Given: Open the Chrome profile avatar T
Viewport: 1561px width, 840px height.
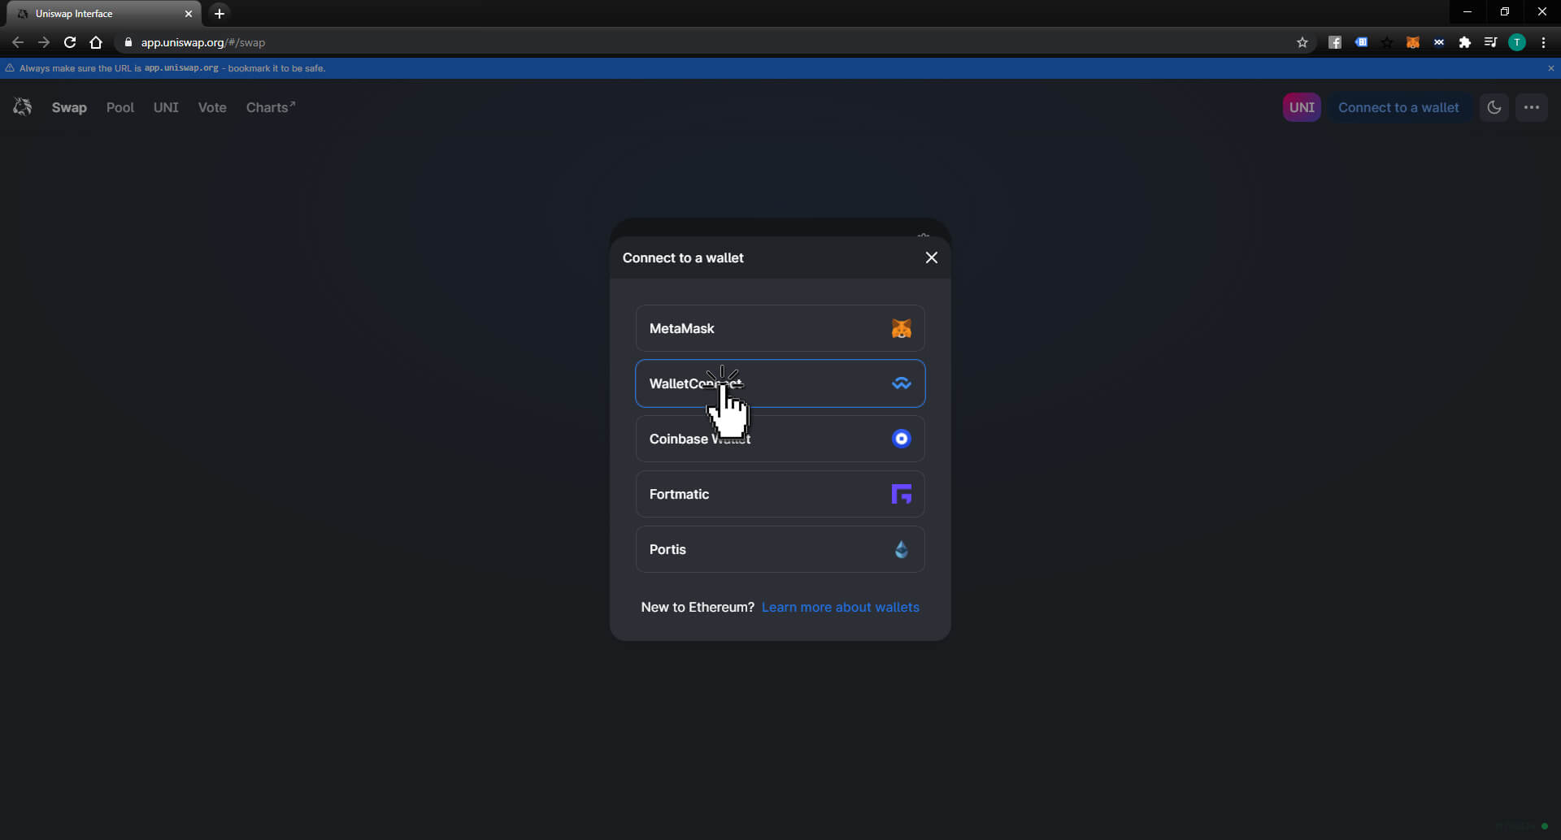Looking at the screenshot, I should [1517, 42].
